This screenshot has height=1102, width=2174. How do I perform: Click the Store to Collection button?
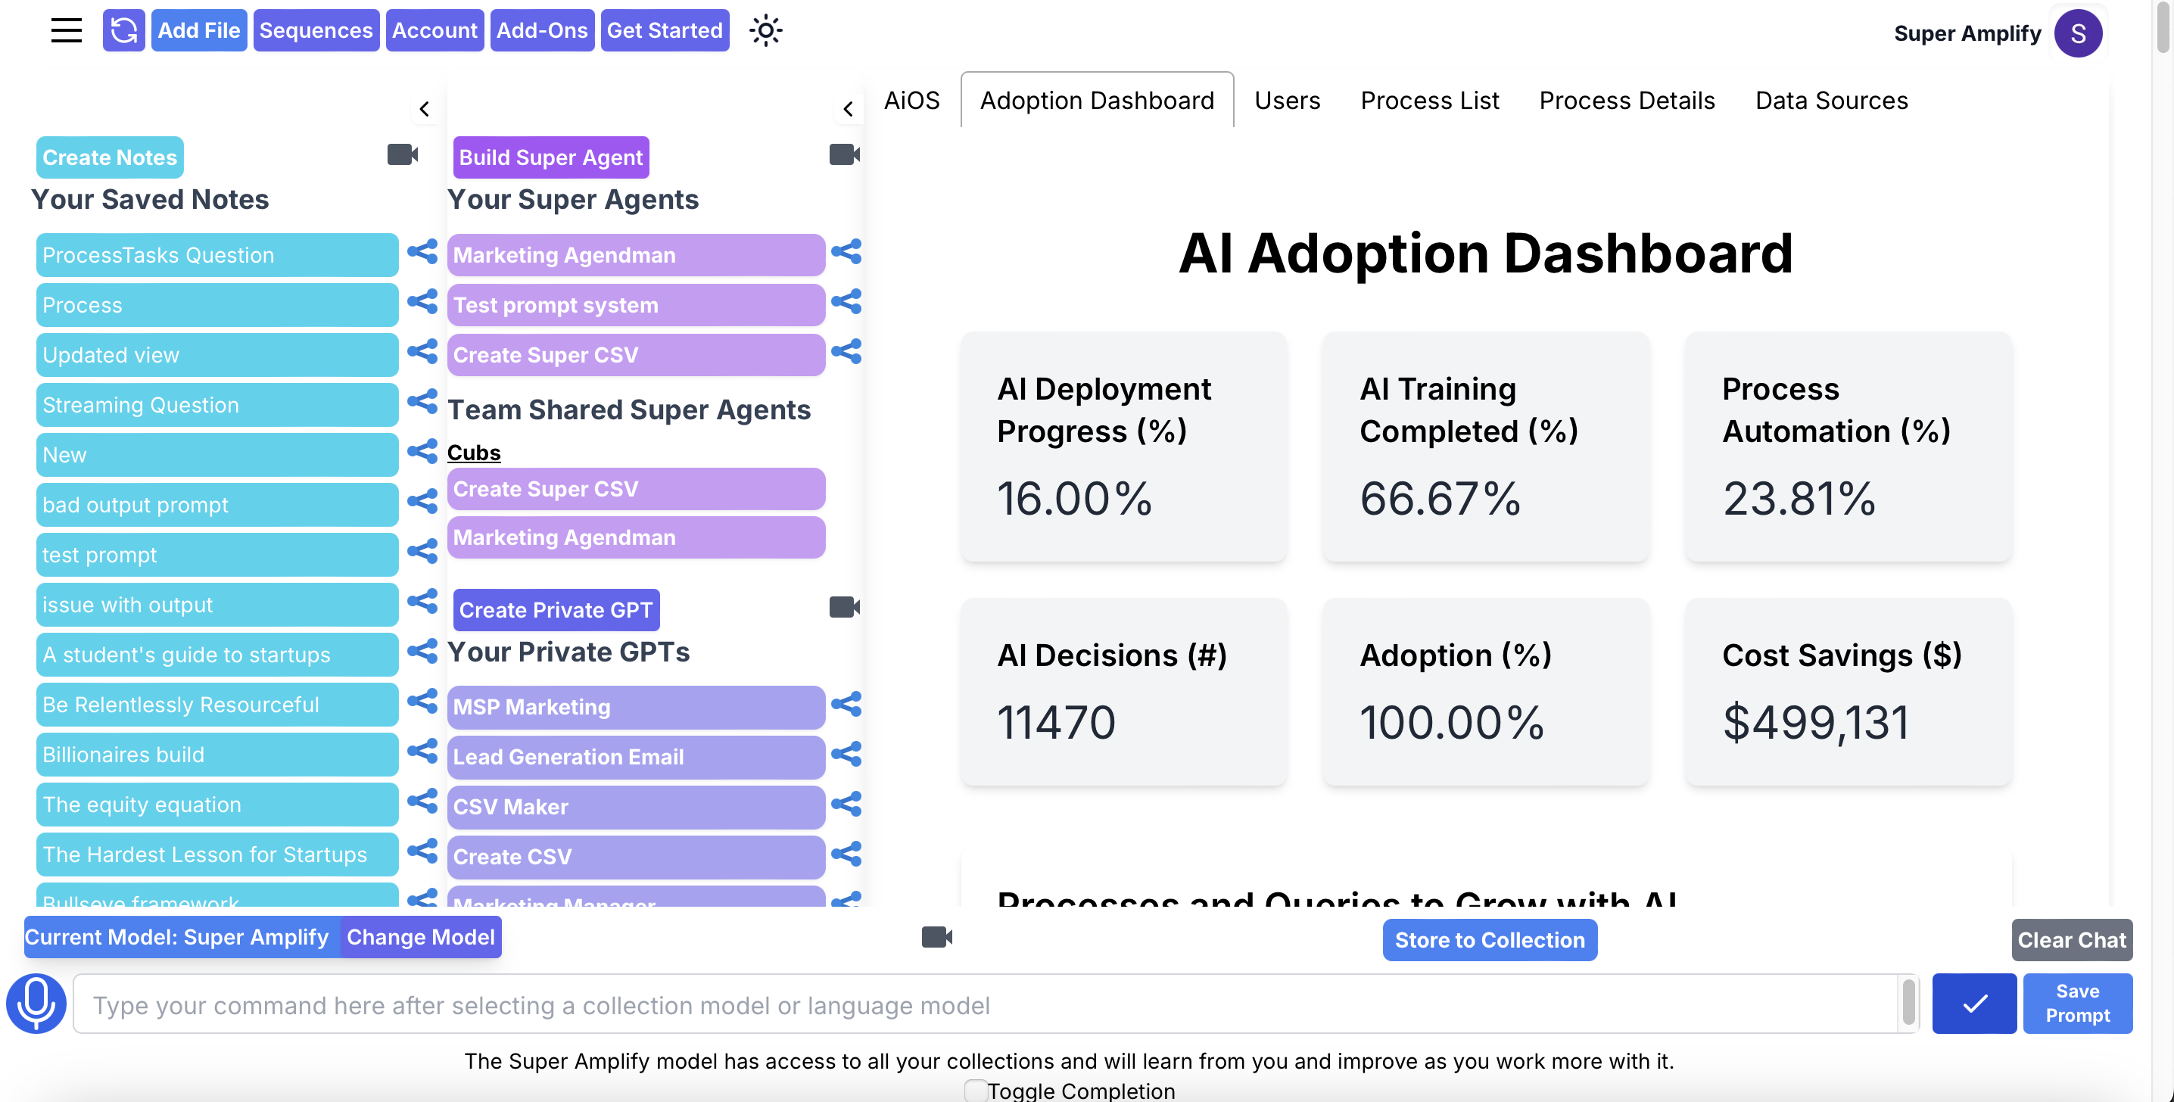pos(1489,940)
